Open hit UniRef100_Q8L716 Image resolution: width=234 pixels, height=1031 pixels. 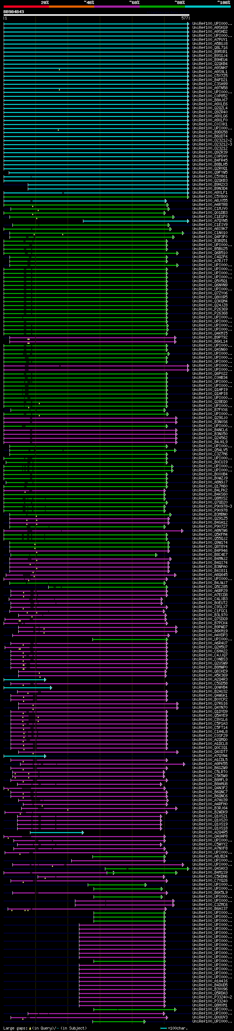[x=210, y=48]
